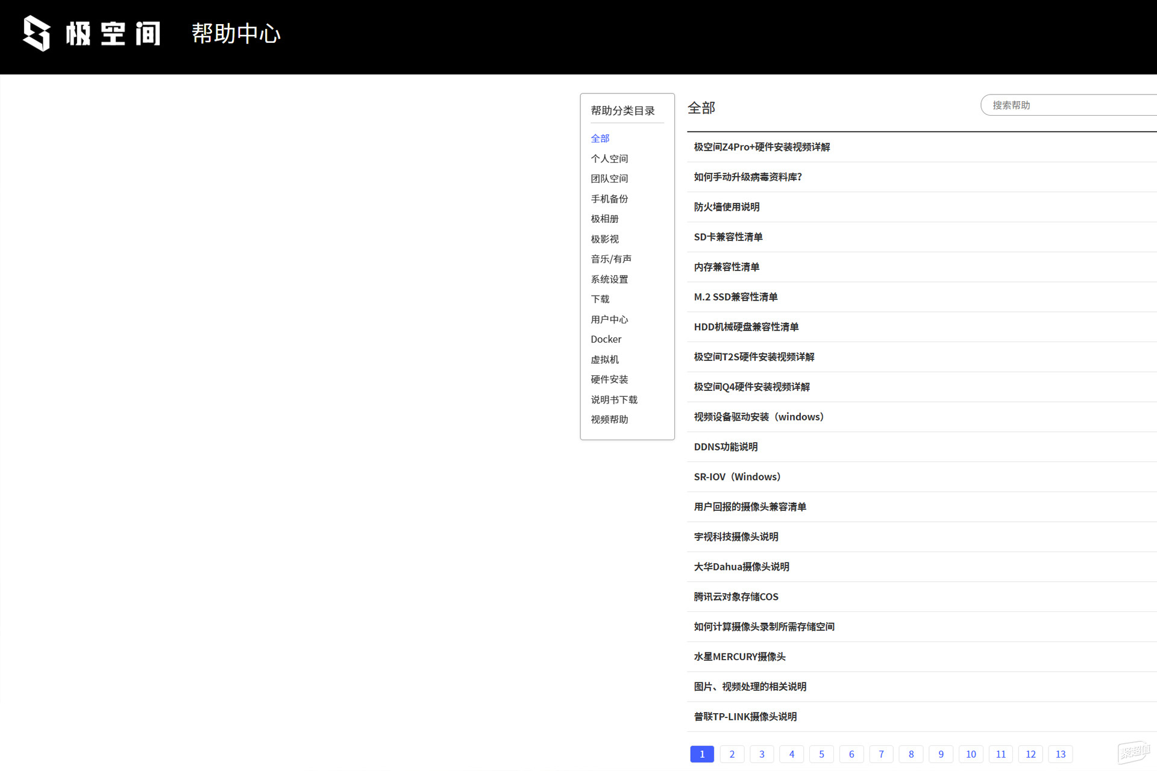Image resolution: width=1157 pixels, height=771 pixels.
Task: Go to 系统设置 category
Action: 609,279
